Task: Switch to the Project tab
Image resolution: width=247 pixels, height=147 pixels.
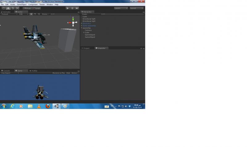Action: point(86,48)
